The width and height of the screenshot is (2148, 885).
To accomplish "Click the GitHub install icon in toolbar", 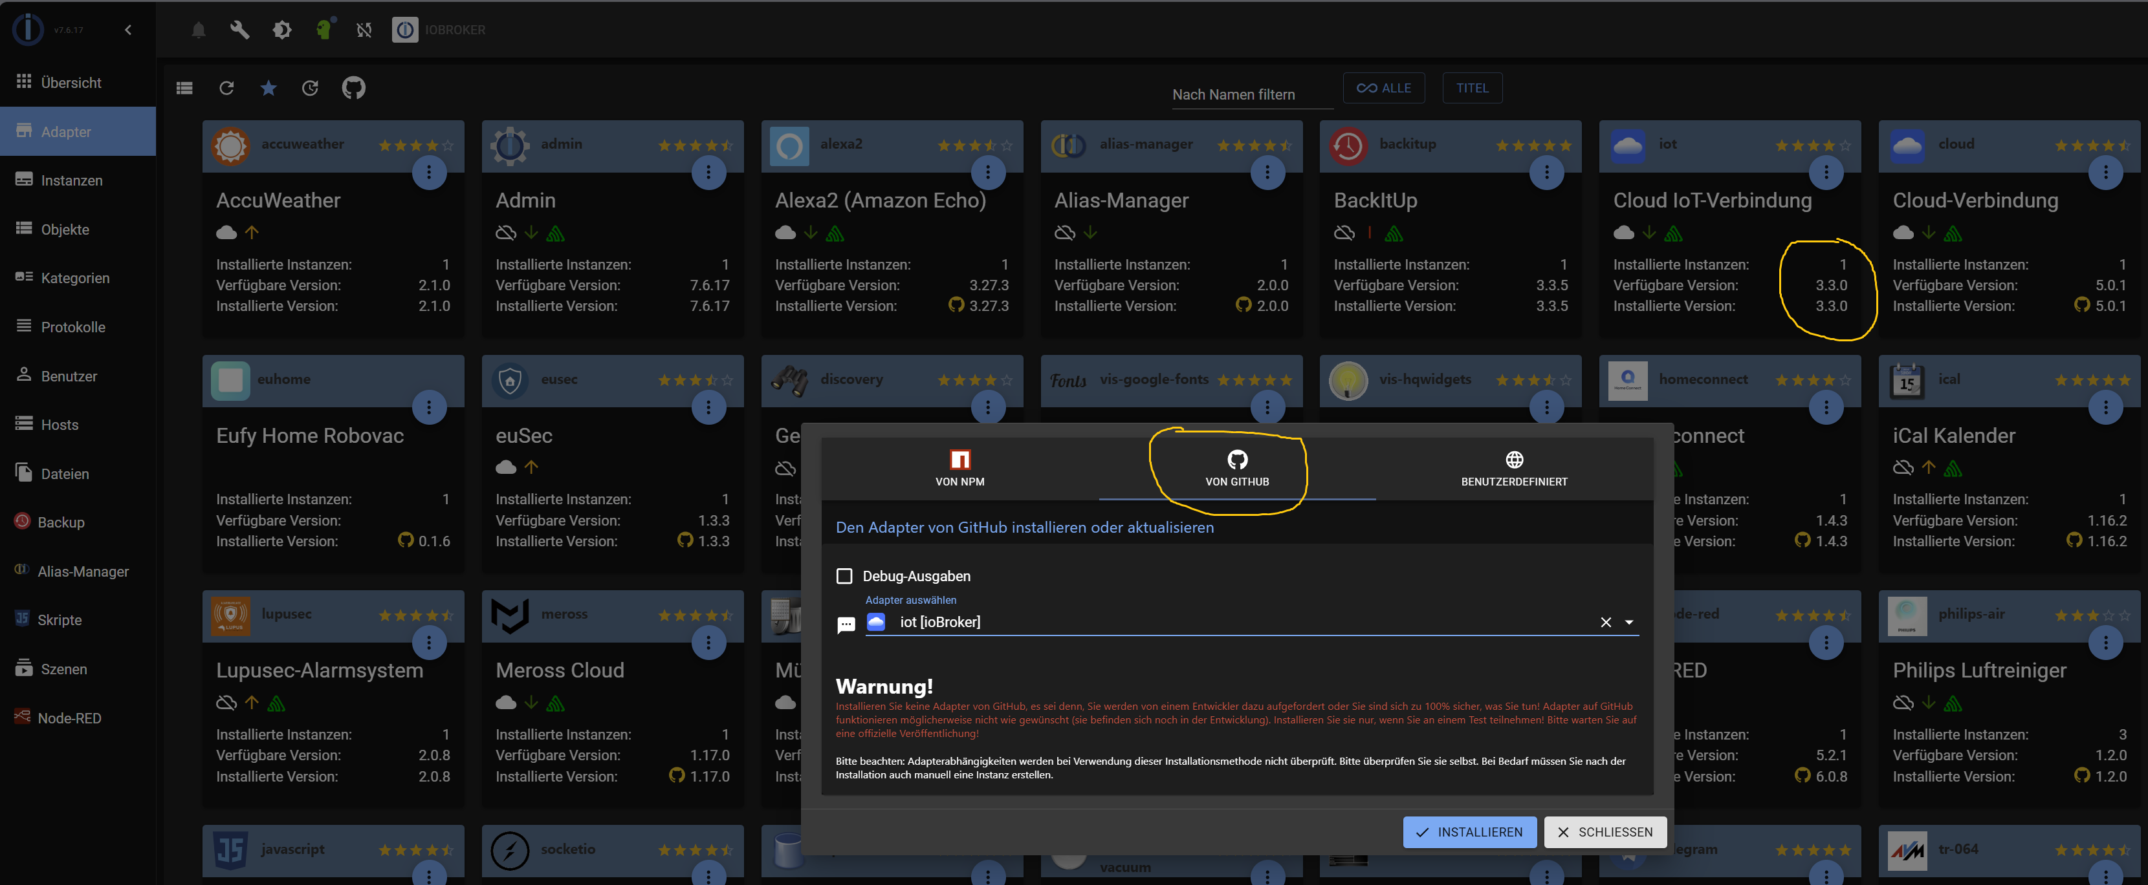I will (353, 87).
